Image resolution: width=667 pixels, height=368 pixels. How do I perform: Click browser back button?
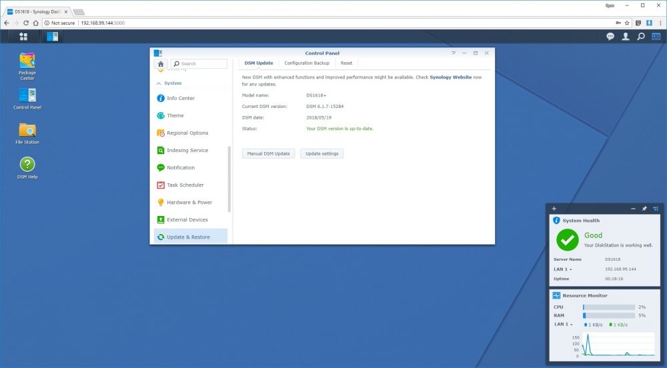tap(7, 23)
